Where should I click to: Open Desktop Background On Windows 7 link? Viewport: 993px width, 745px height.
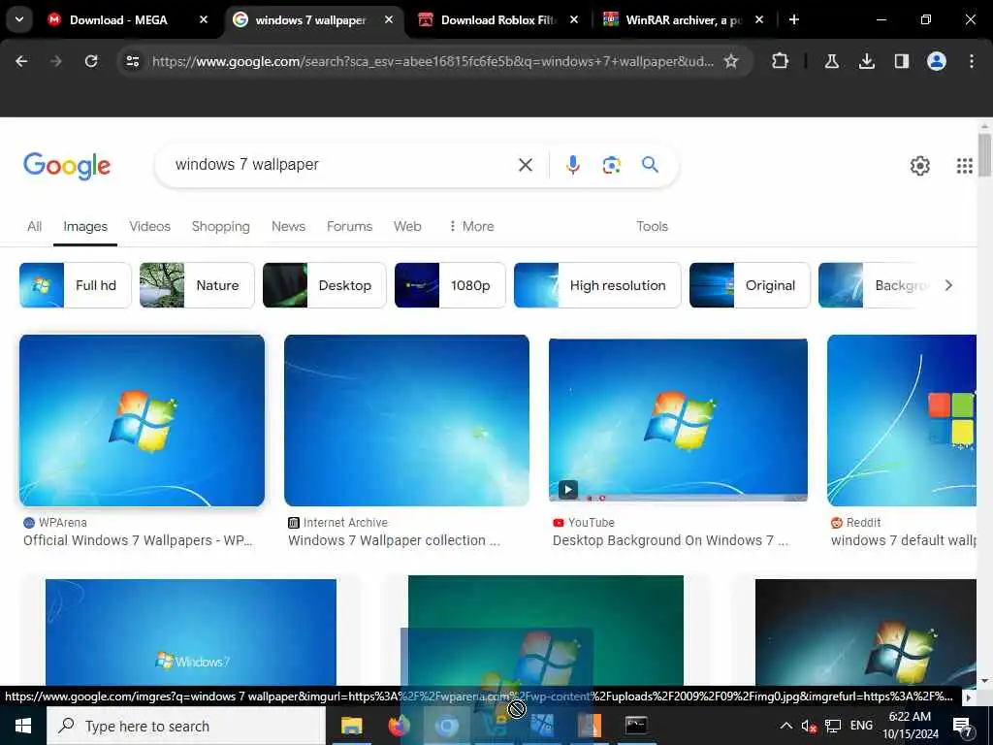pyautogui.click(x=671, y=540)
